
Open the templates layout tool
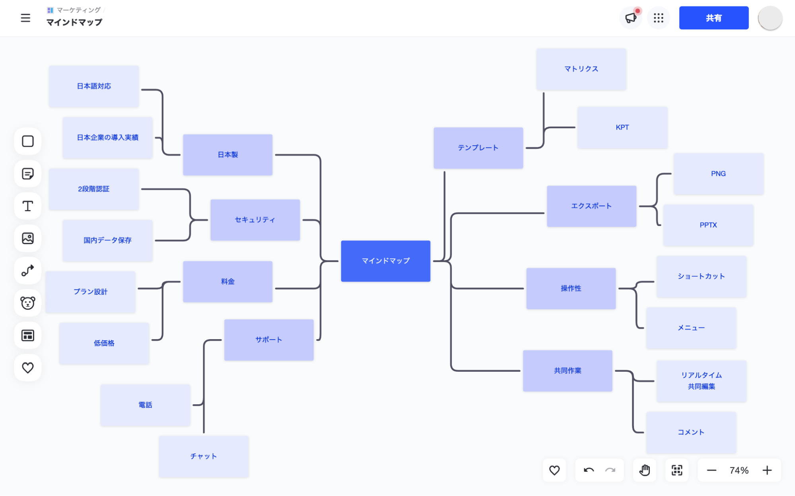[x=28, y=336]
